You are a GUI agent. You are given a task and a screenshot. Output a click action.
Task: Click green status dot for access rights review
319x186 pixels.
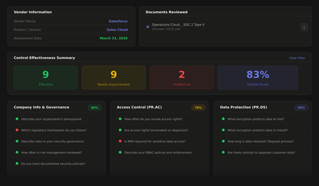(120, 119)
